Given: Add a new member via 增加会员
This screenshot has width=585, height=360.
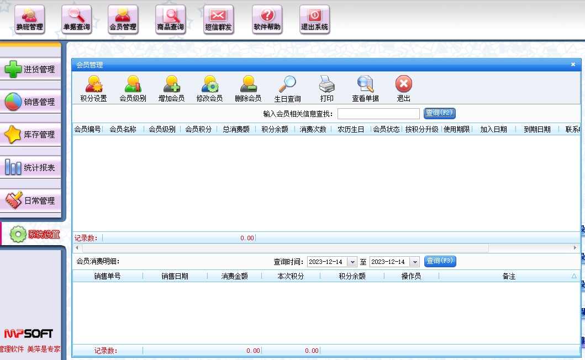Looking at the screenshot, I should click(x=171, y=89).
